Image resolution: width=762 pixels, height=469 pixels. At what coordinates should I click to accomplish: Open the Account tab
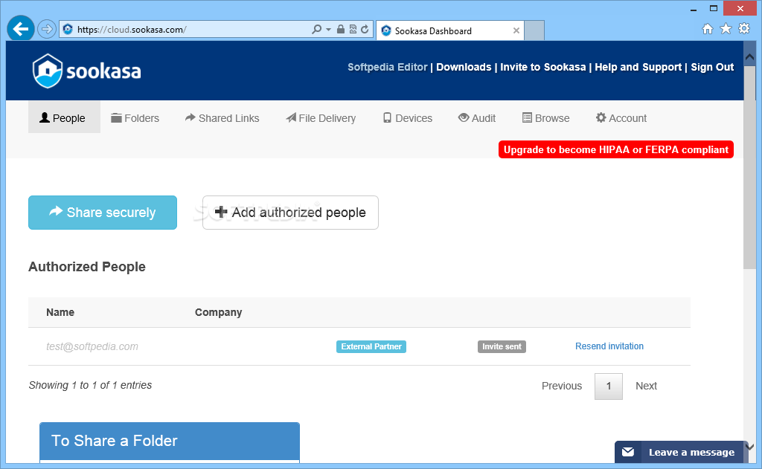click(621, 118)
